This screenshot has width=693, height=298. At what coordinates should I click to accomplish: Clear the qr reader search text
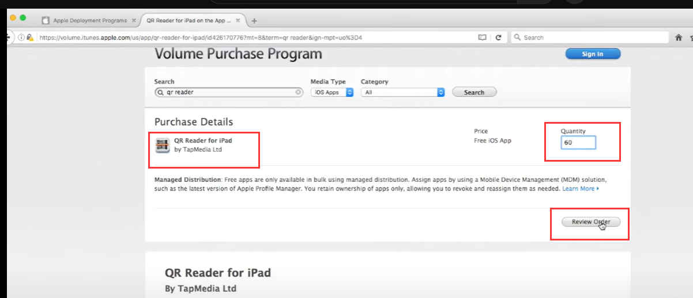click(298, 92)
